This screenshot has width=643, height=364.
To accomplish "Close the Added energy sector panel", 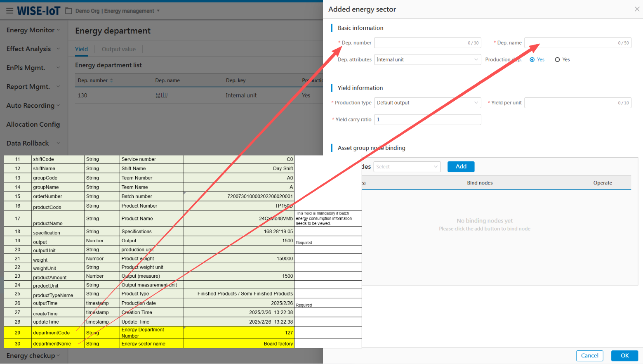I will [x=637, y=9].
